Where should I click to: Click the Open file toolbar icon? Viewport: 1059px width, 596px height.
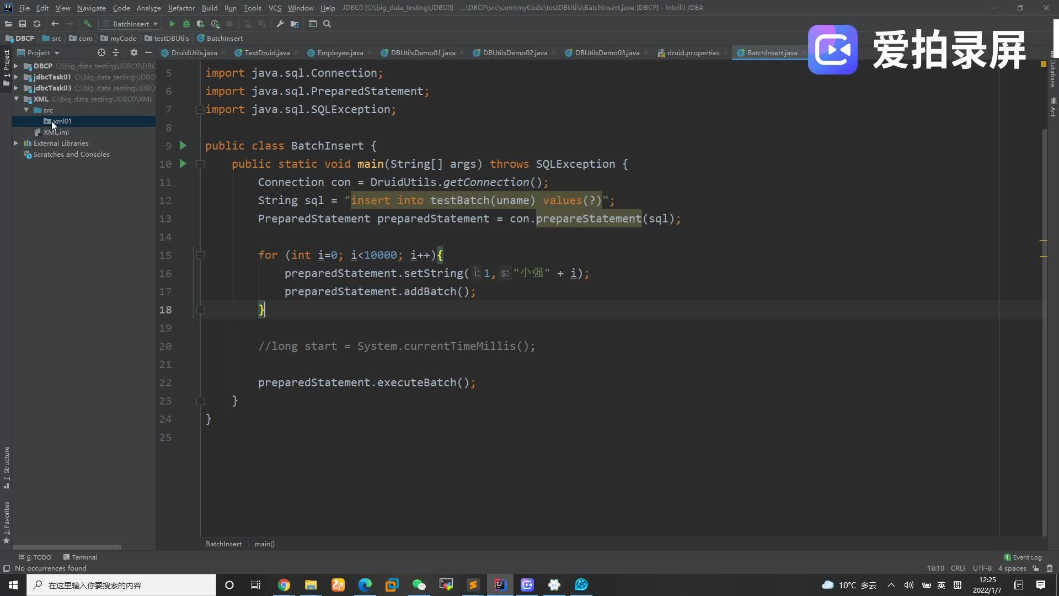tap(8, 24)
